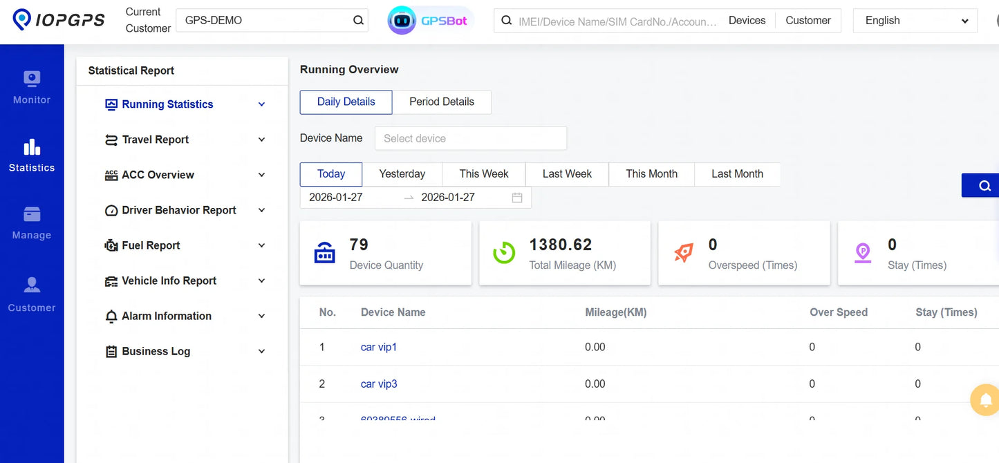Click the 1380.62 Total Mileage value
Viewport: 999px width, 463px height.
(x=561, y=245)
